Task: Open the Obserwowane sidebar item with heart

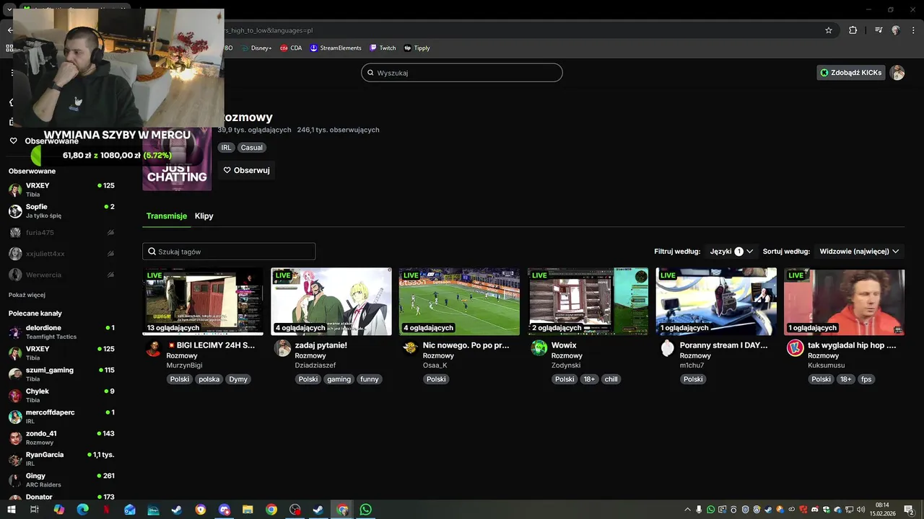Action: click(44, 141)
